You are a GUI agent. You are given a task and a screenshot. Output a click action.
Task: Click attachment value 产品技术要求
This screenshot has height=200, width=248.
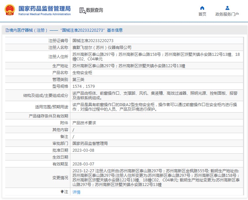coord(84,123)
